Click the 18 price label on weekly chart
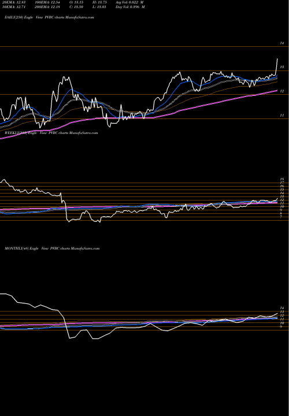289x416 pixels. pos(282,179)
